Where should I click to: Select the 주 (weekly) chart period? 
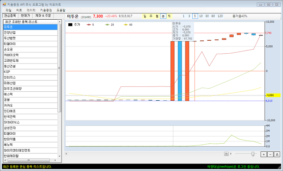point(151,16)
